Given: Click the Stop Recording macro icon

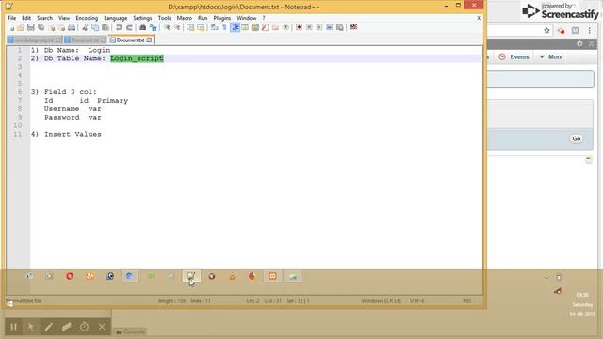Looking at the screenshot, I should (x=309, y=27).
